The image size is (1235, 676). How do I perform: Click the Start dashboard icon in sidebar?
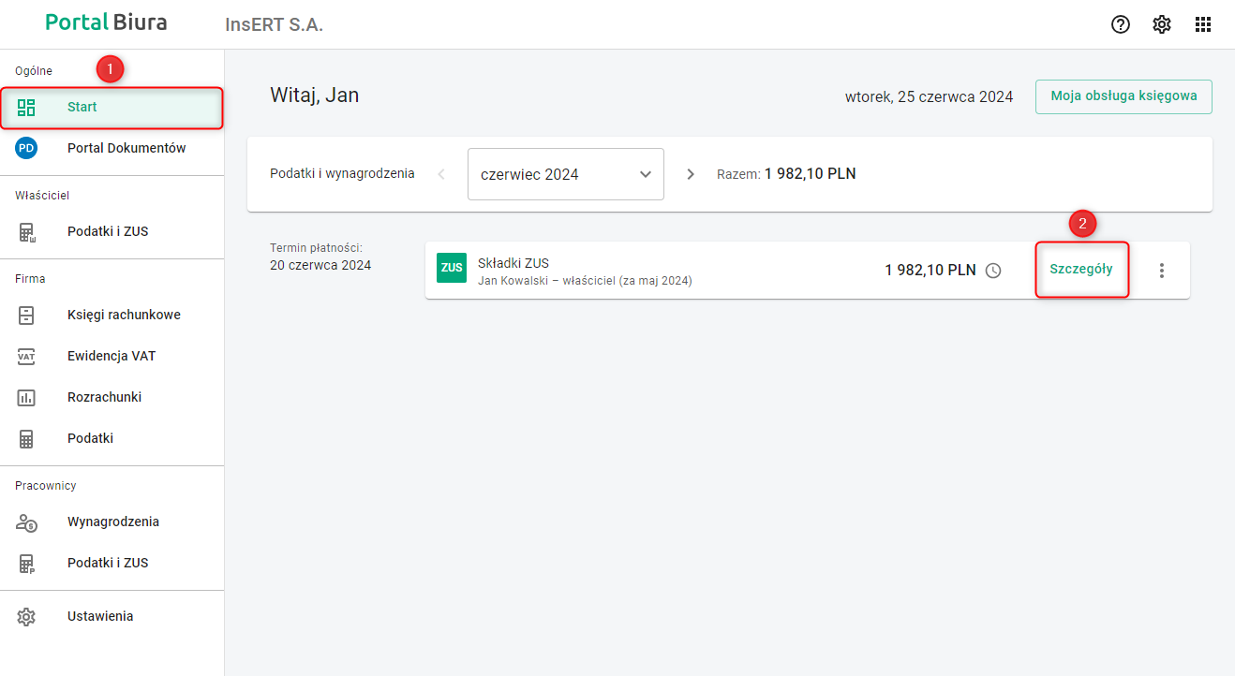click(26, 107)
